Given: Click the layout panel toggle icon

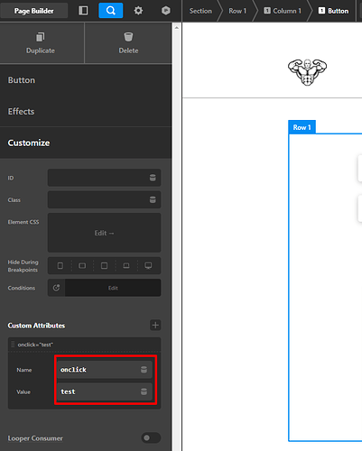Looking at the screenshot, I should 83,11.
